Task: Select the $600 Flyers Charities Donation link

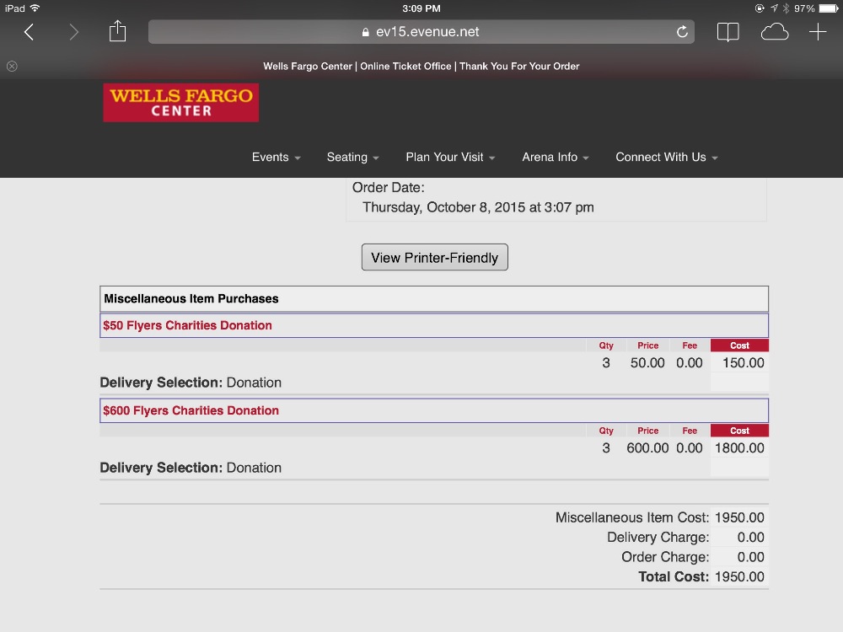Action: point(191,410)
